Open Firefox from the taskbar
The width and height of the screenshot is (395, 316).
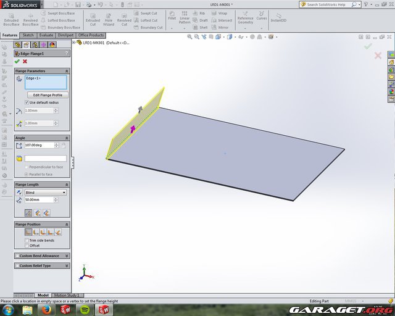(46, 309)
